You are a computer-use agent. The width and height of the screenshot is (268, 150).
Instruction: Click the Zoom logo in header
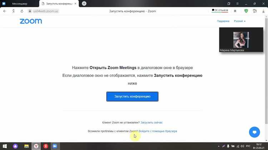tap(31, 21)
